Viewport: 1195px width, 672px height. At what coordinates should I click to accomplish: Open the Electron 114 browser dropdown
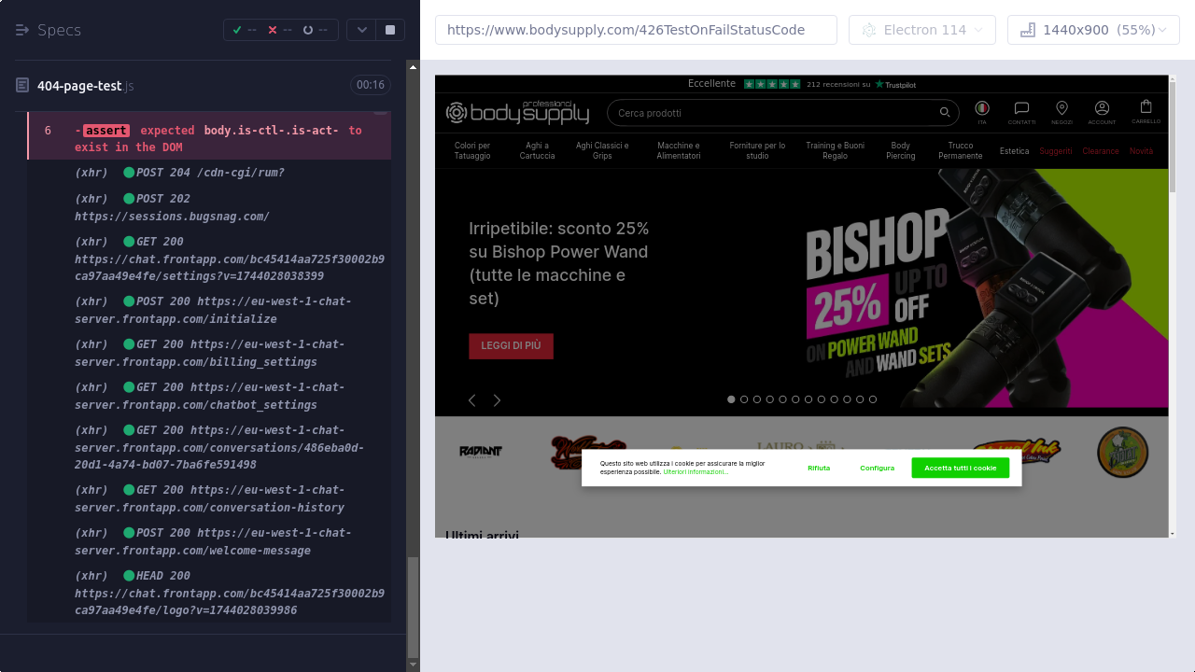pyautogui.click(x=921, y=30)
